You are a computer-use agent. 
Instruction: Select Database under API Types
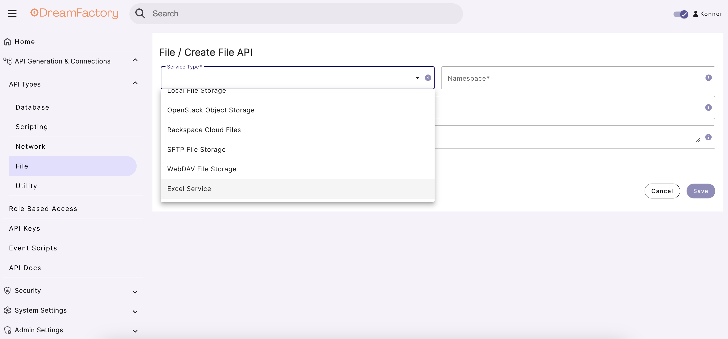click(x=32, y=107)
